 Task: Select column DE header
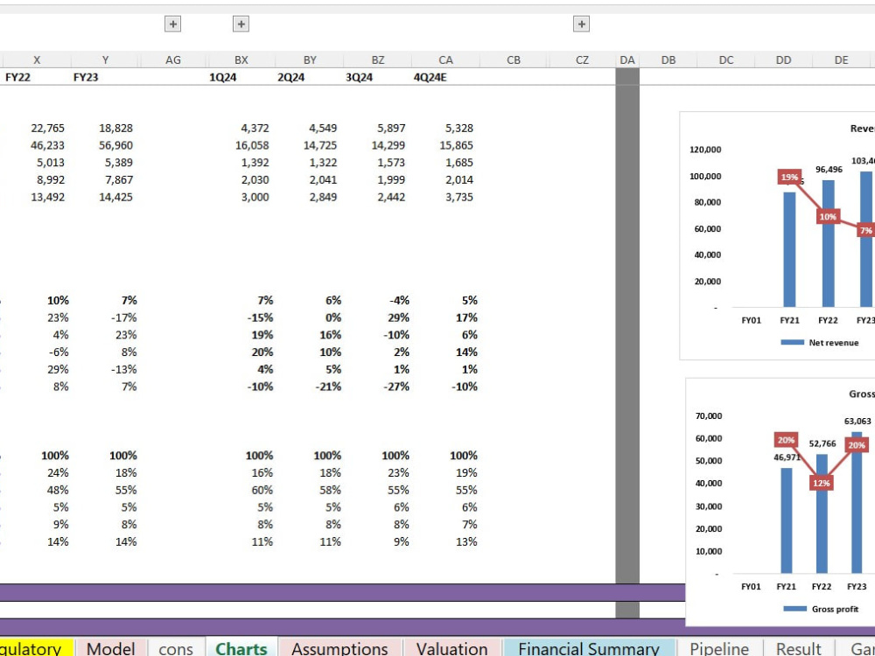click(x=841, y=59)
